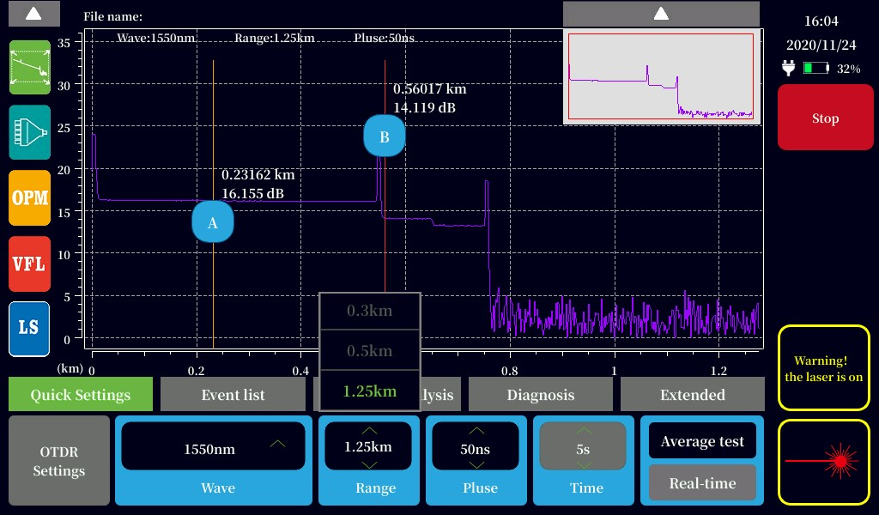Click the red laser emission icon
Screen dimensions: 879x515
[823, 461]
